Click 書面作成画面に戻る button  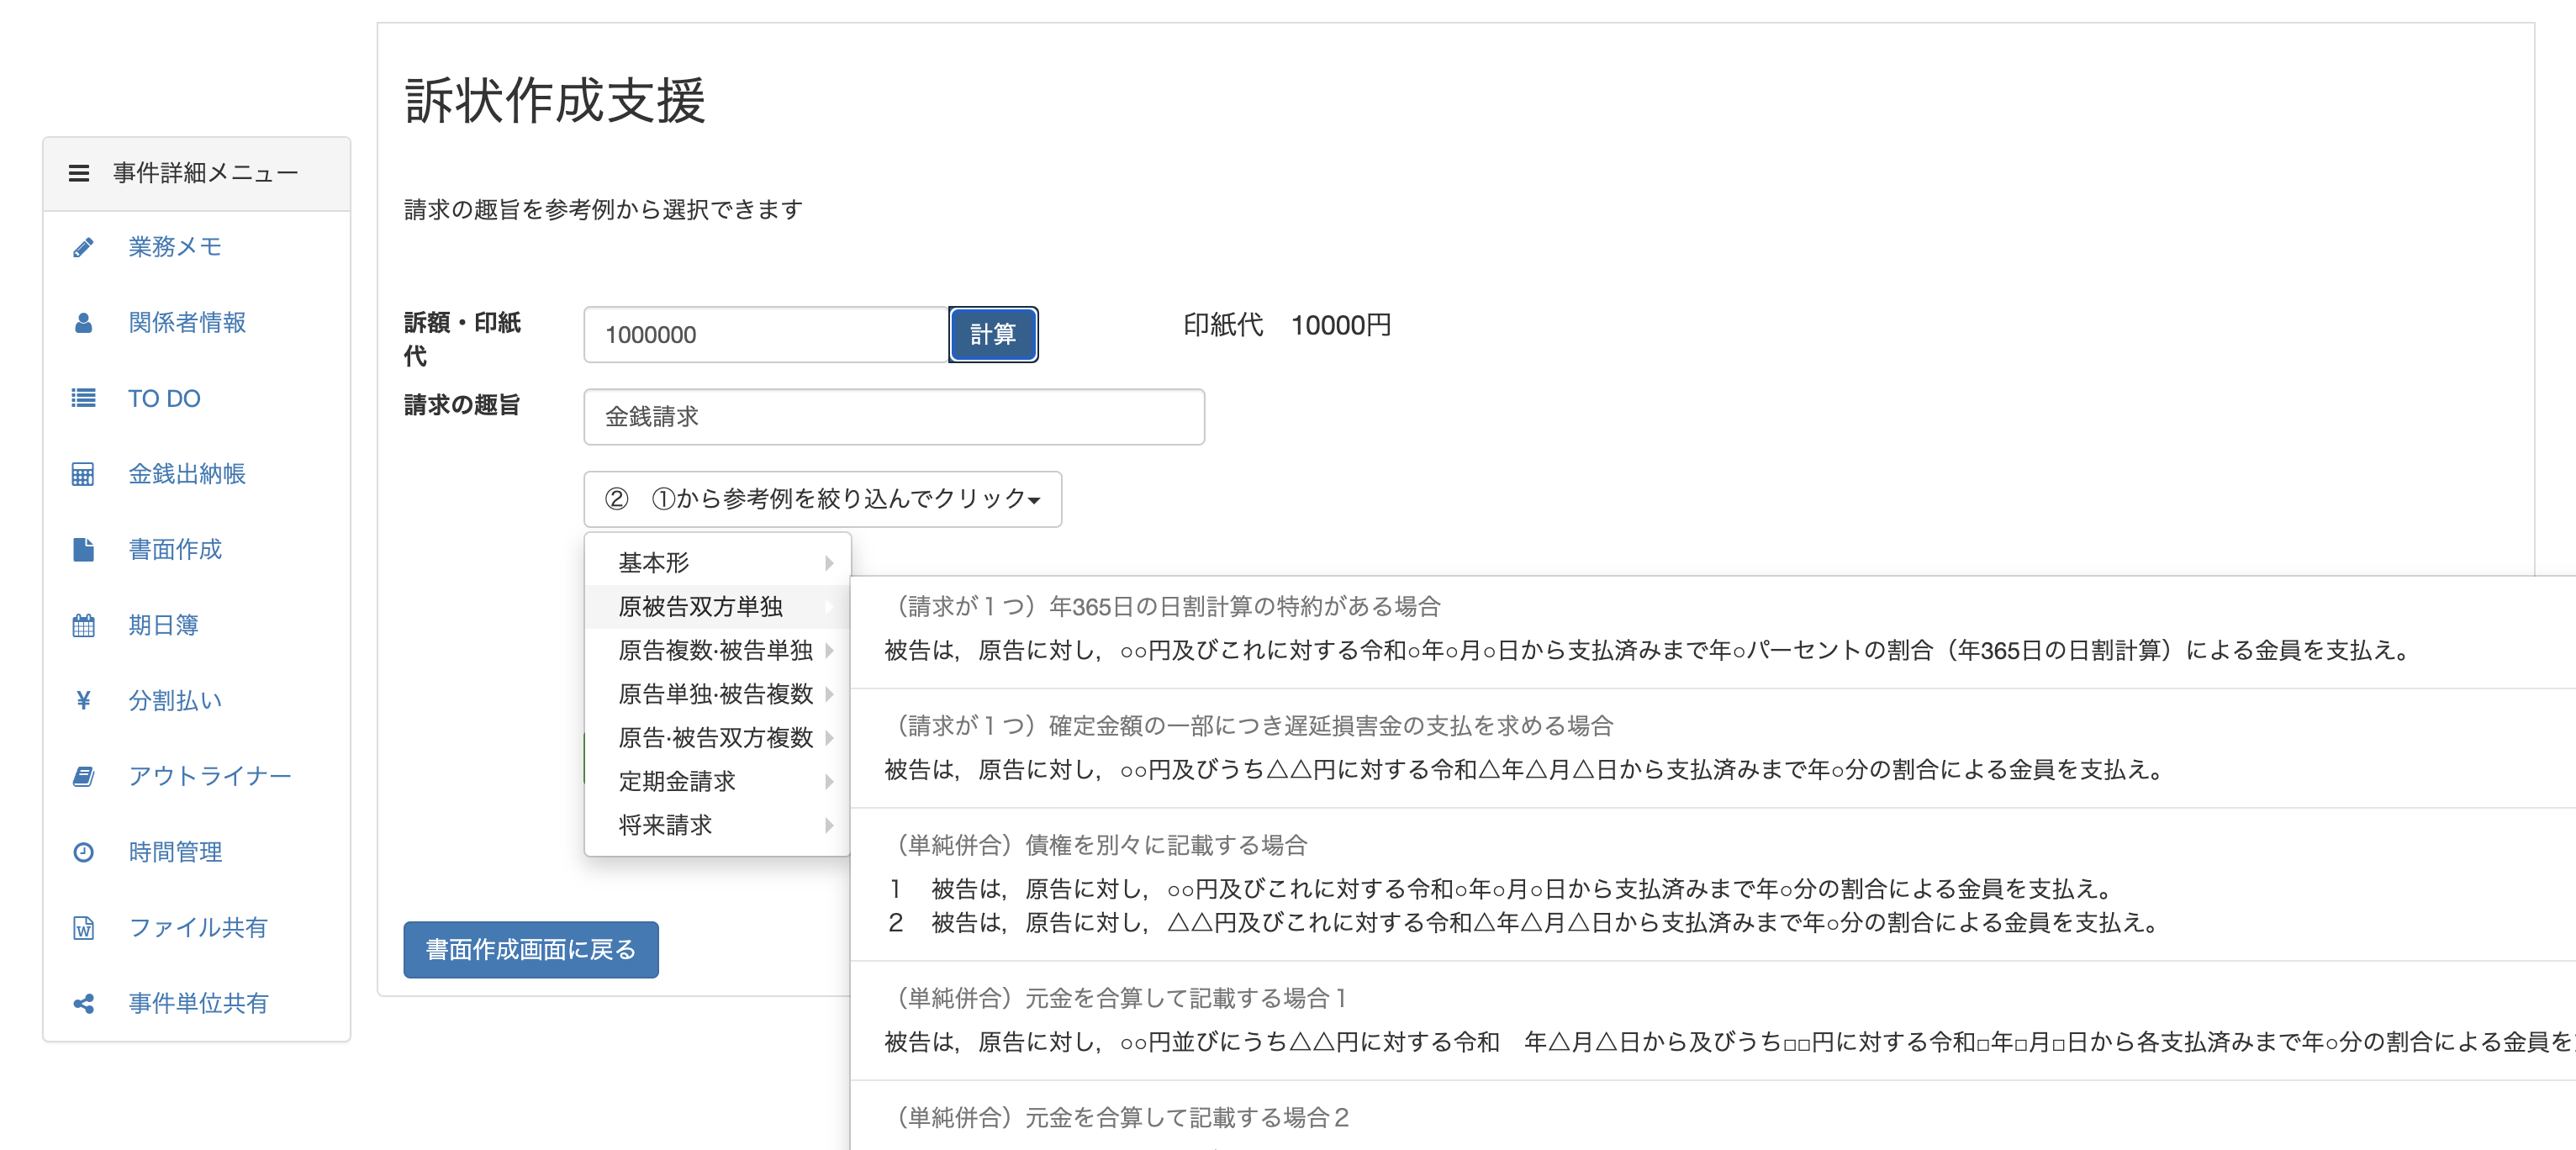(531, 949)
